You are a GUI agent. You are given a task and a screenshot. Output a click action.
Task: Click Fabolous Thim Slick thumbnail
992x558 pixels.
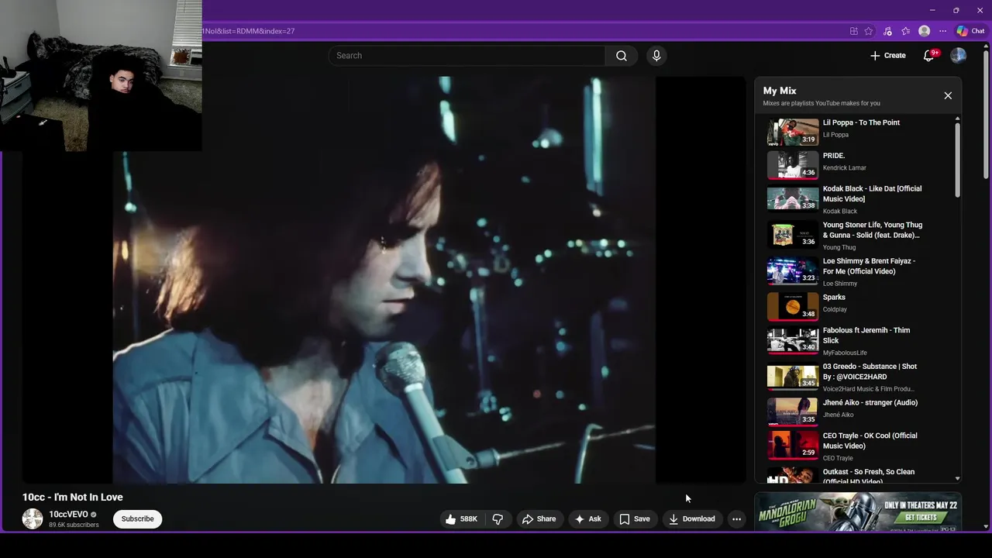click(793, 339)
